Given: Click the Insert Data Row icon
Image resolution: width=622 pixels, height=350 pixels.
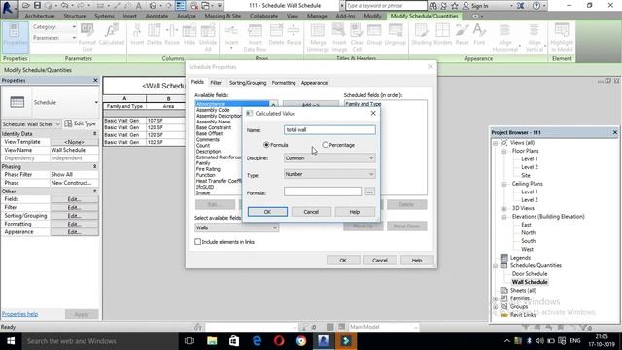Looking at the screenshot, I should point(255,37).
